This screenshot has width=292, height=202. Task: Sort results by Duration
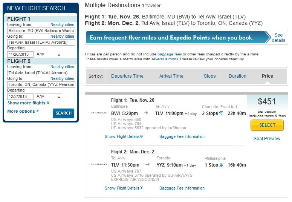pyautogui.click(x=237, y=76)
